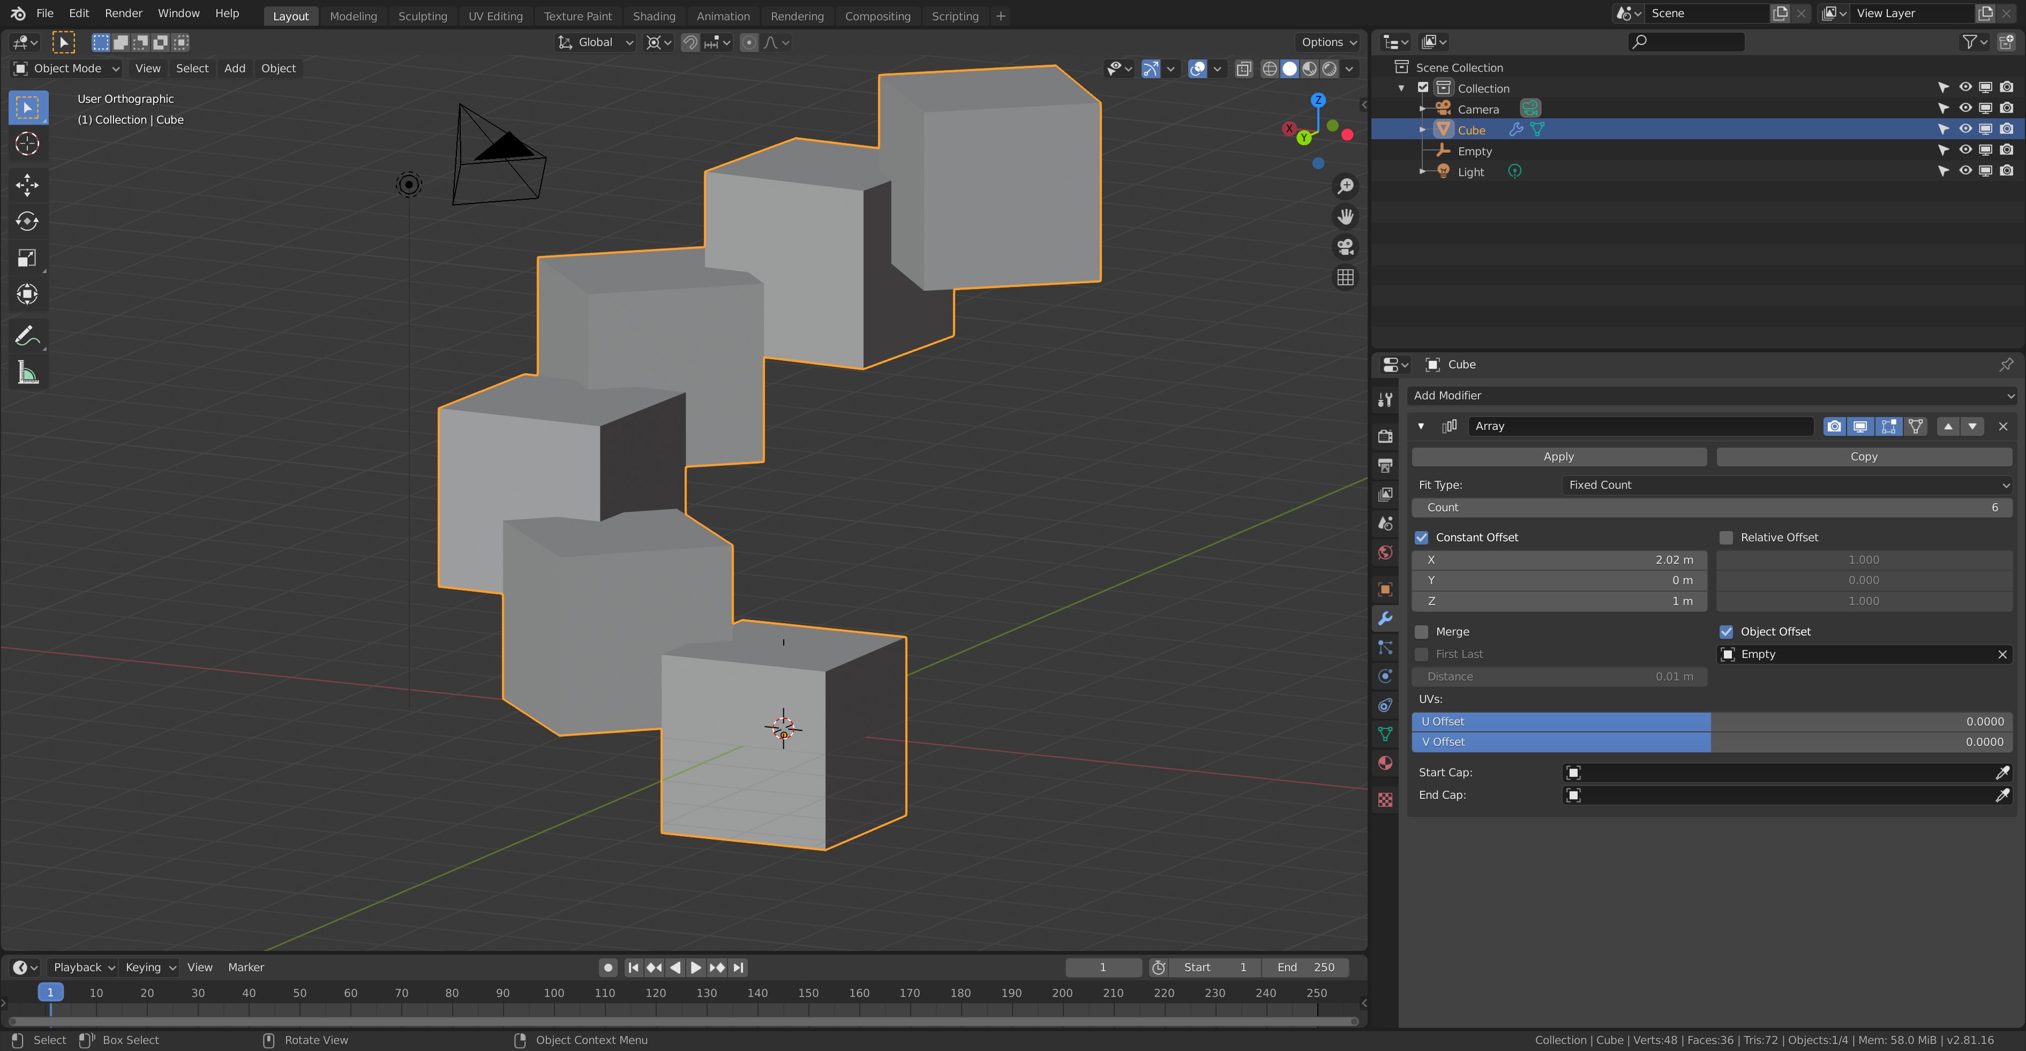This screenshot has width=2026, height=1051.
Task: Jump to the timeline end frame
Action: point(738,967)
